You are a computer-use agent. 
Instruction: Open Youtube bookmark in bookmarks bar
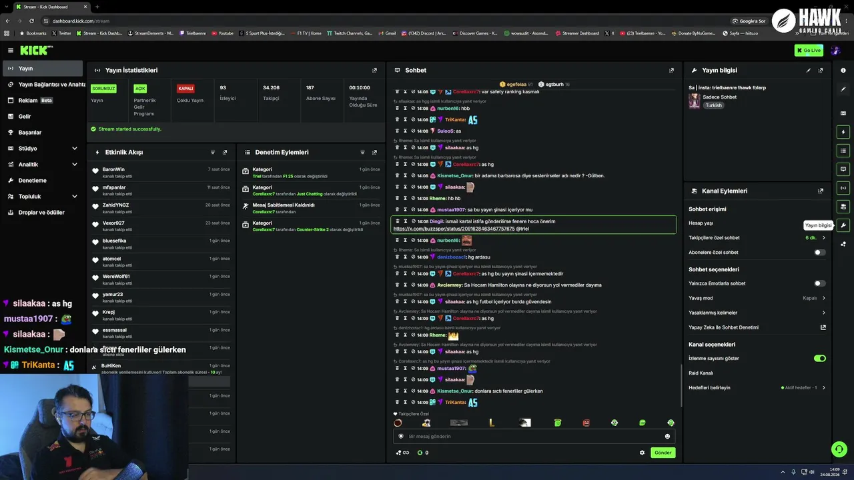pyautogui.click(x=223, y=33)
